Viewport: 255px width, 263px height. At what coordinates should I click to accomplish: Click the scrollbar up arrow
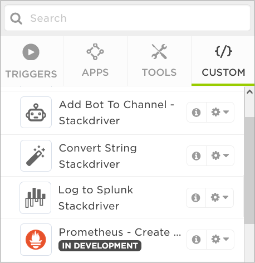(x=249, y=92)
